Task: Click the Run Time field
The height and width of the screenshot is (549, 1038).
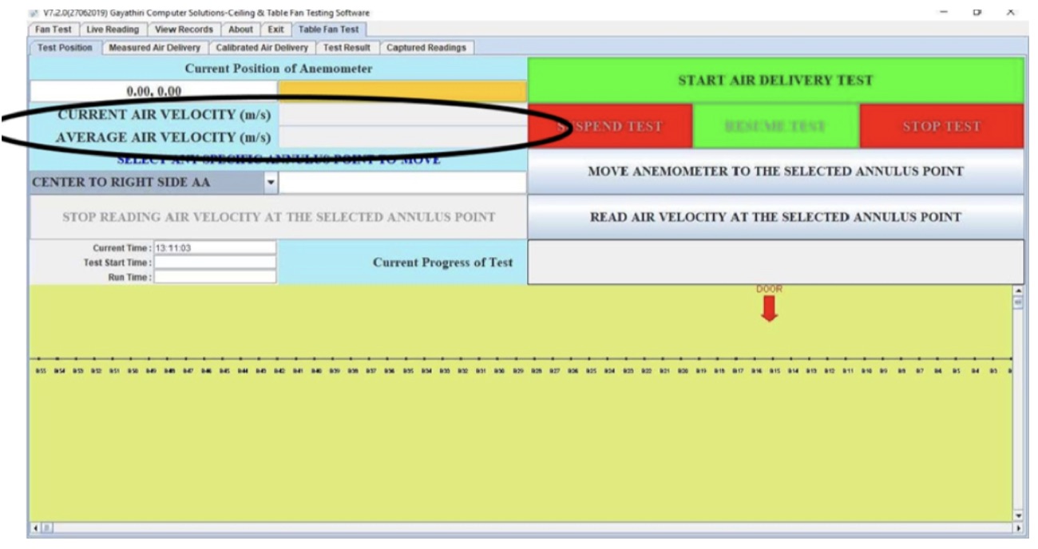Action: pos(215,276)
